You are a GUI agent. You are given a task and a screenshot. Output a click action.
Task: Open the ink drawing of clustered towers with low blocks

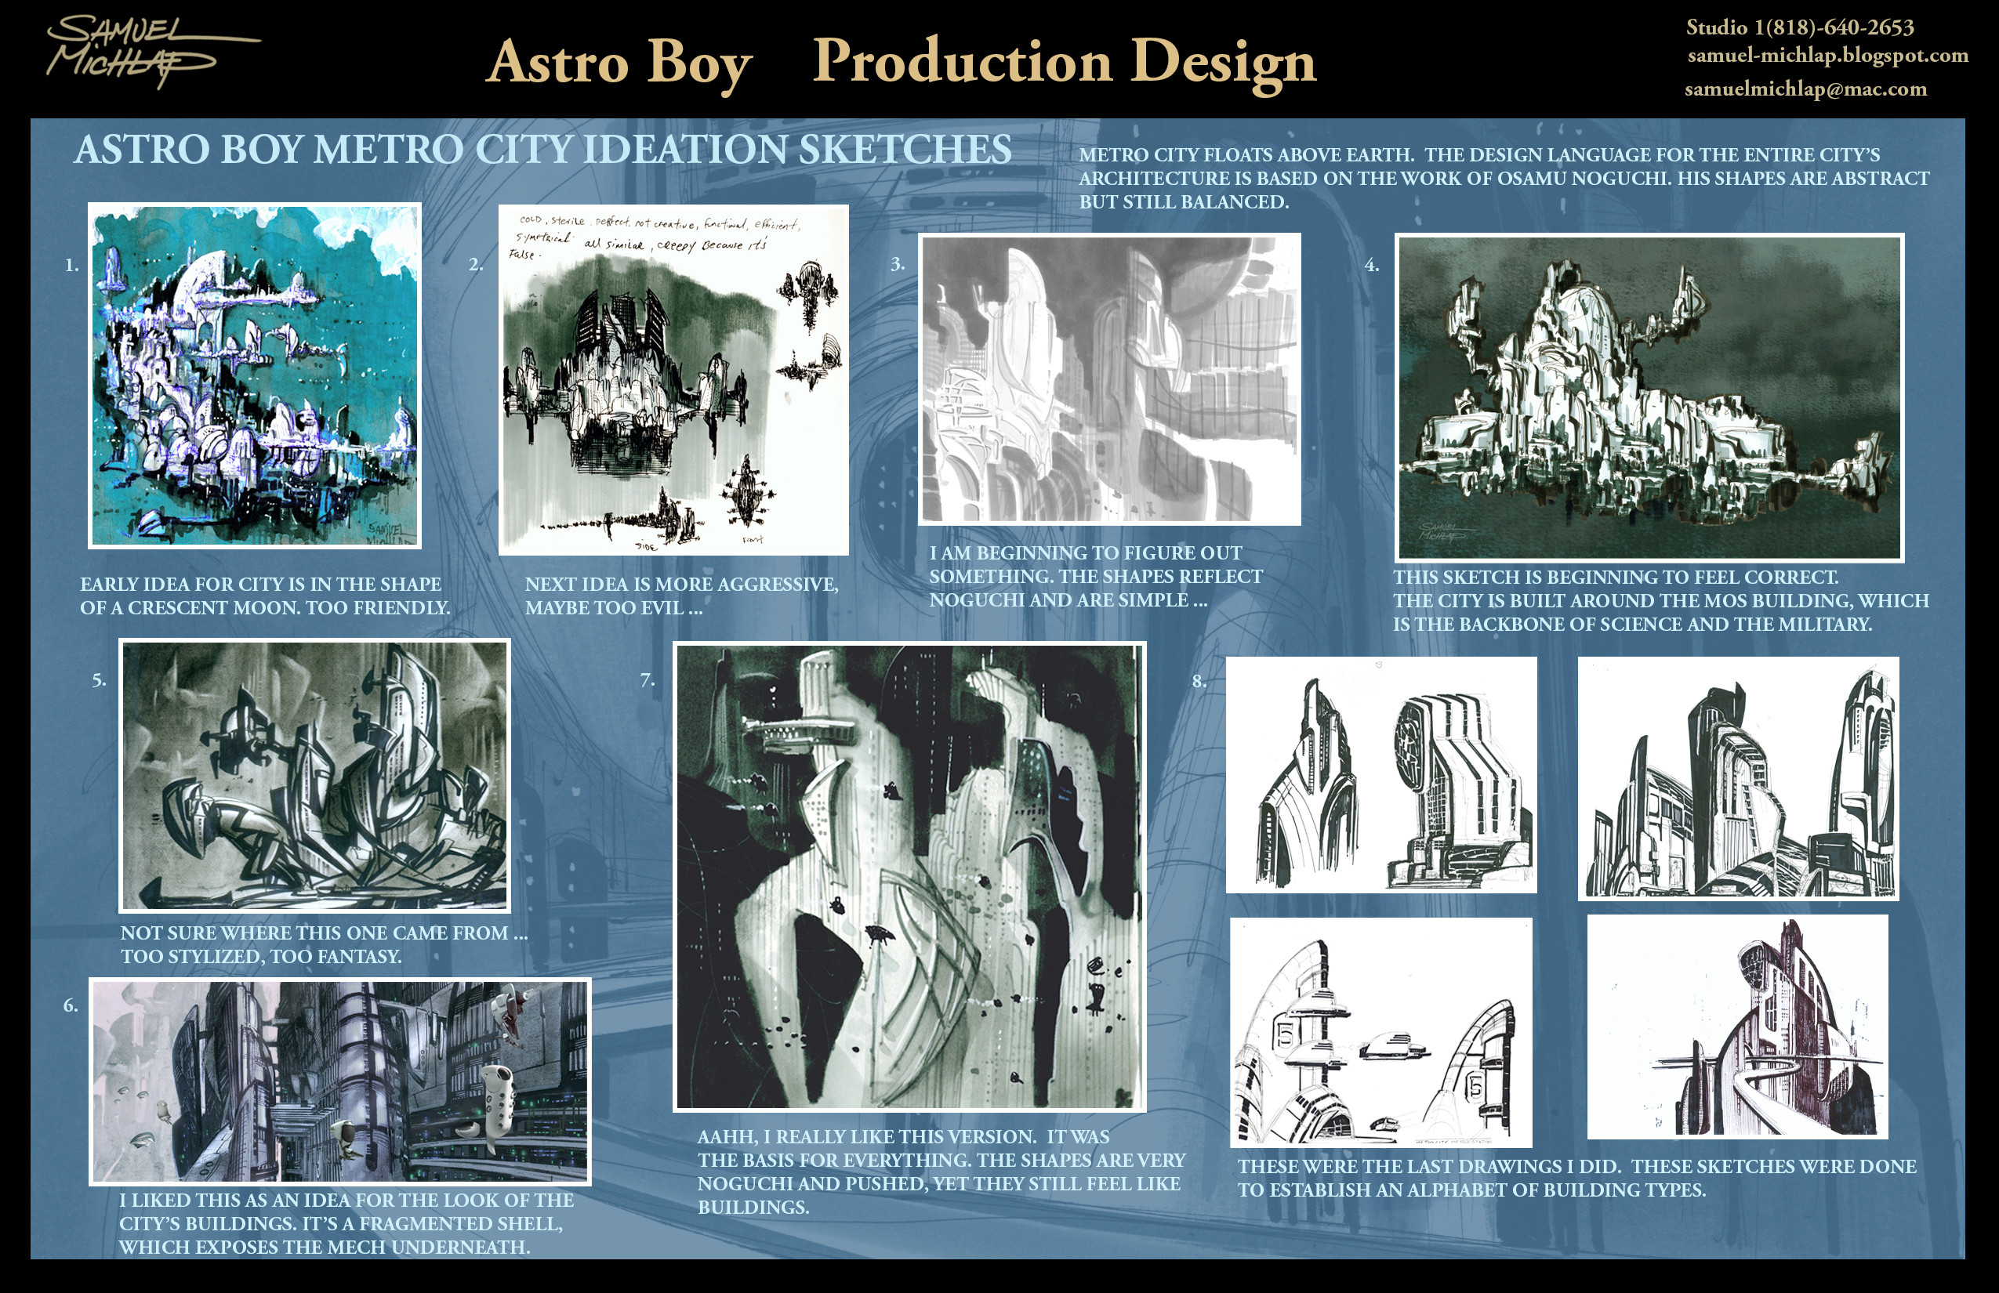tap(1738, 778)
